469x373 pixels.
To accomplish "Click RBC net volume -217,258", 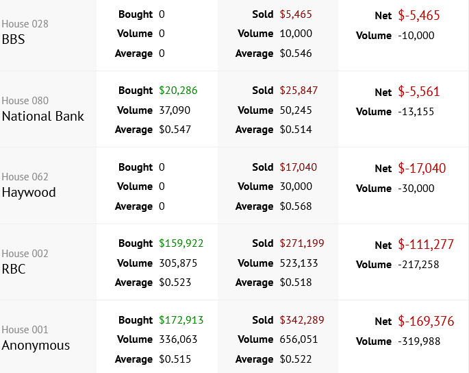I will pyautogui.click(x=418, y=265).
